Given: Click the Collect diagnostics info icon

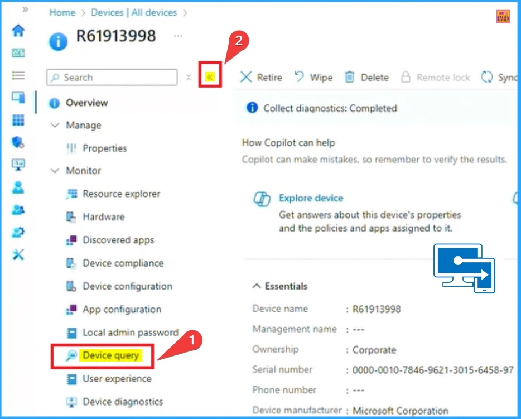Looking at the screenshot, I should click(252, 108).
